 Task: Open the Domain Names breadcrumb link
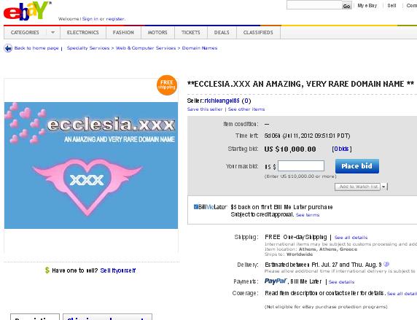200,48
